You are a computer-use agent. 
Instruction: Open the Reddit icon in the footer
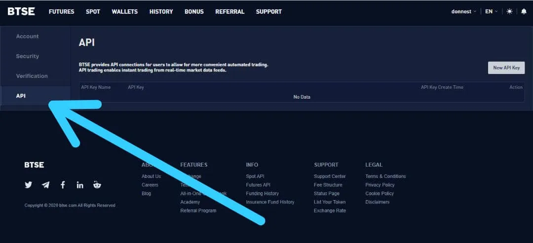pos(97,185)
